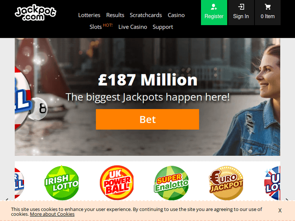The height and width of the screenshot is (221, 295).
Task: Open the shopping cart with 0 Item
Action: pyautogui.click(x=267, y=13)
